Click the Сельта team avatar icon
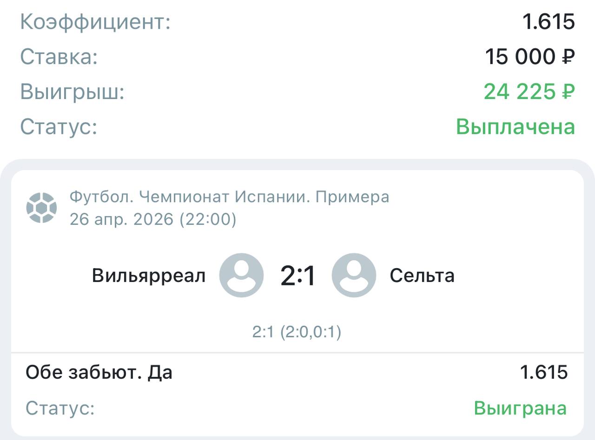595x440 pixels. [354, 276]
